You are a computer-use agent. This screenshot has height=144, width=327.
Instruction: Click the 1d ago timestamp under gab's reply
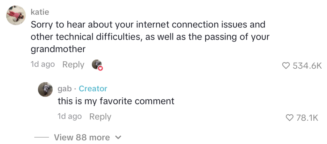[69, 117]
